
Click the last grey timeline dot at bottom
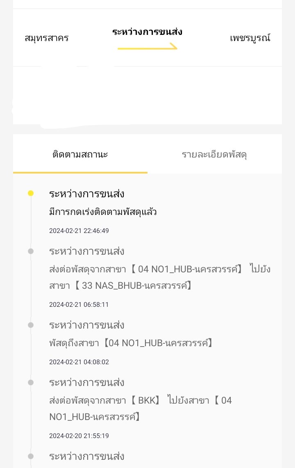(x=31, y=456)
